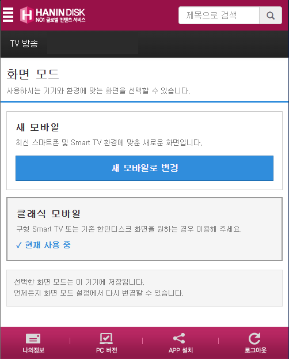
Task: Click the title search input field
Action: [219, 16]
